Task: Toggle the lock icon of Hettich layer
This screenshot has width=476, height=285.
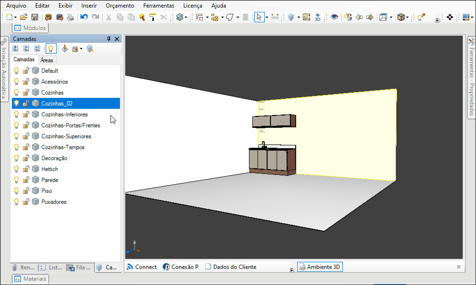Action: coord(26,169)
